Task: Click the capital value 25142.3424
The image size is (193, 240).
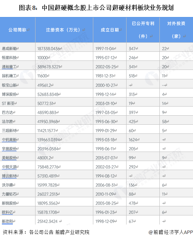Action: click(48, 221)
